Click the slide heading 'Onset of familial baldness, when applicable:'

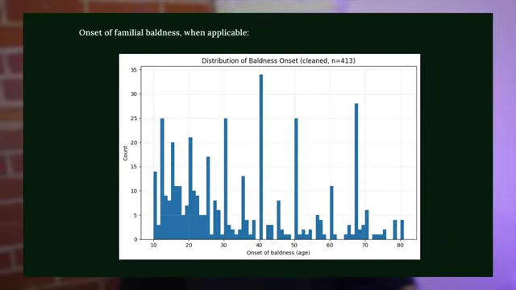coord(164,32)
